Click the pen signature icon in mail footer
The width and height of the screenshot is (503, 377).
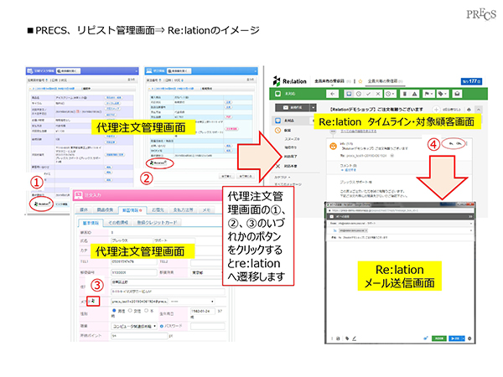tap(354, 338)
